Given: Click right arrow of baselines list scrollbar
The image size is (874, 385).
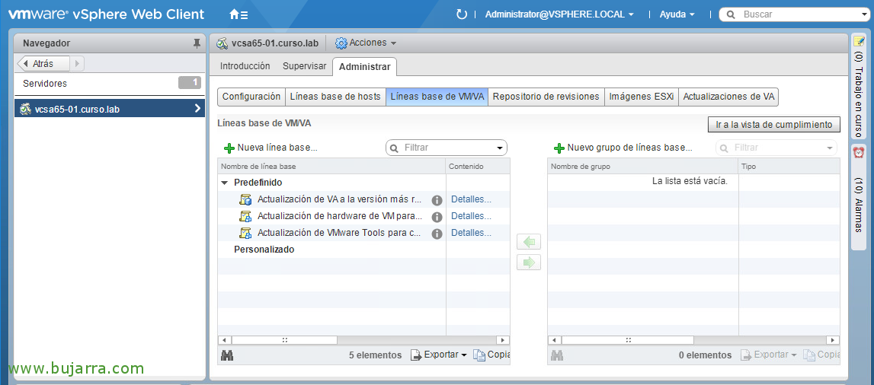Looking at the screenshot, I should tap(503, 340).
